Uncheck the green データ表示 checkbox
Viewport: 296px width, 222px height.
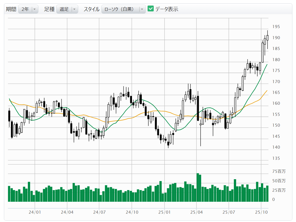click(x=151, y=9)
